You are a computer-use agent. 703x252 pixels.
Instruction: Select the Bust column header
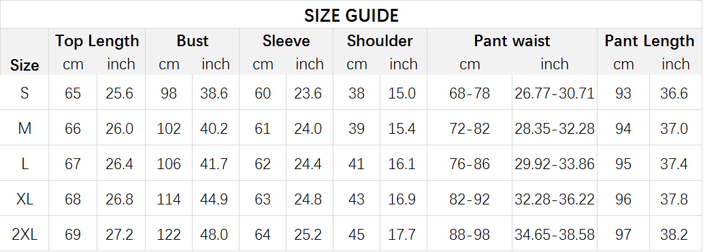(x=193, y=41)
